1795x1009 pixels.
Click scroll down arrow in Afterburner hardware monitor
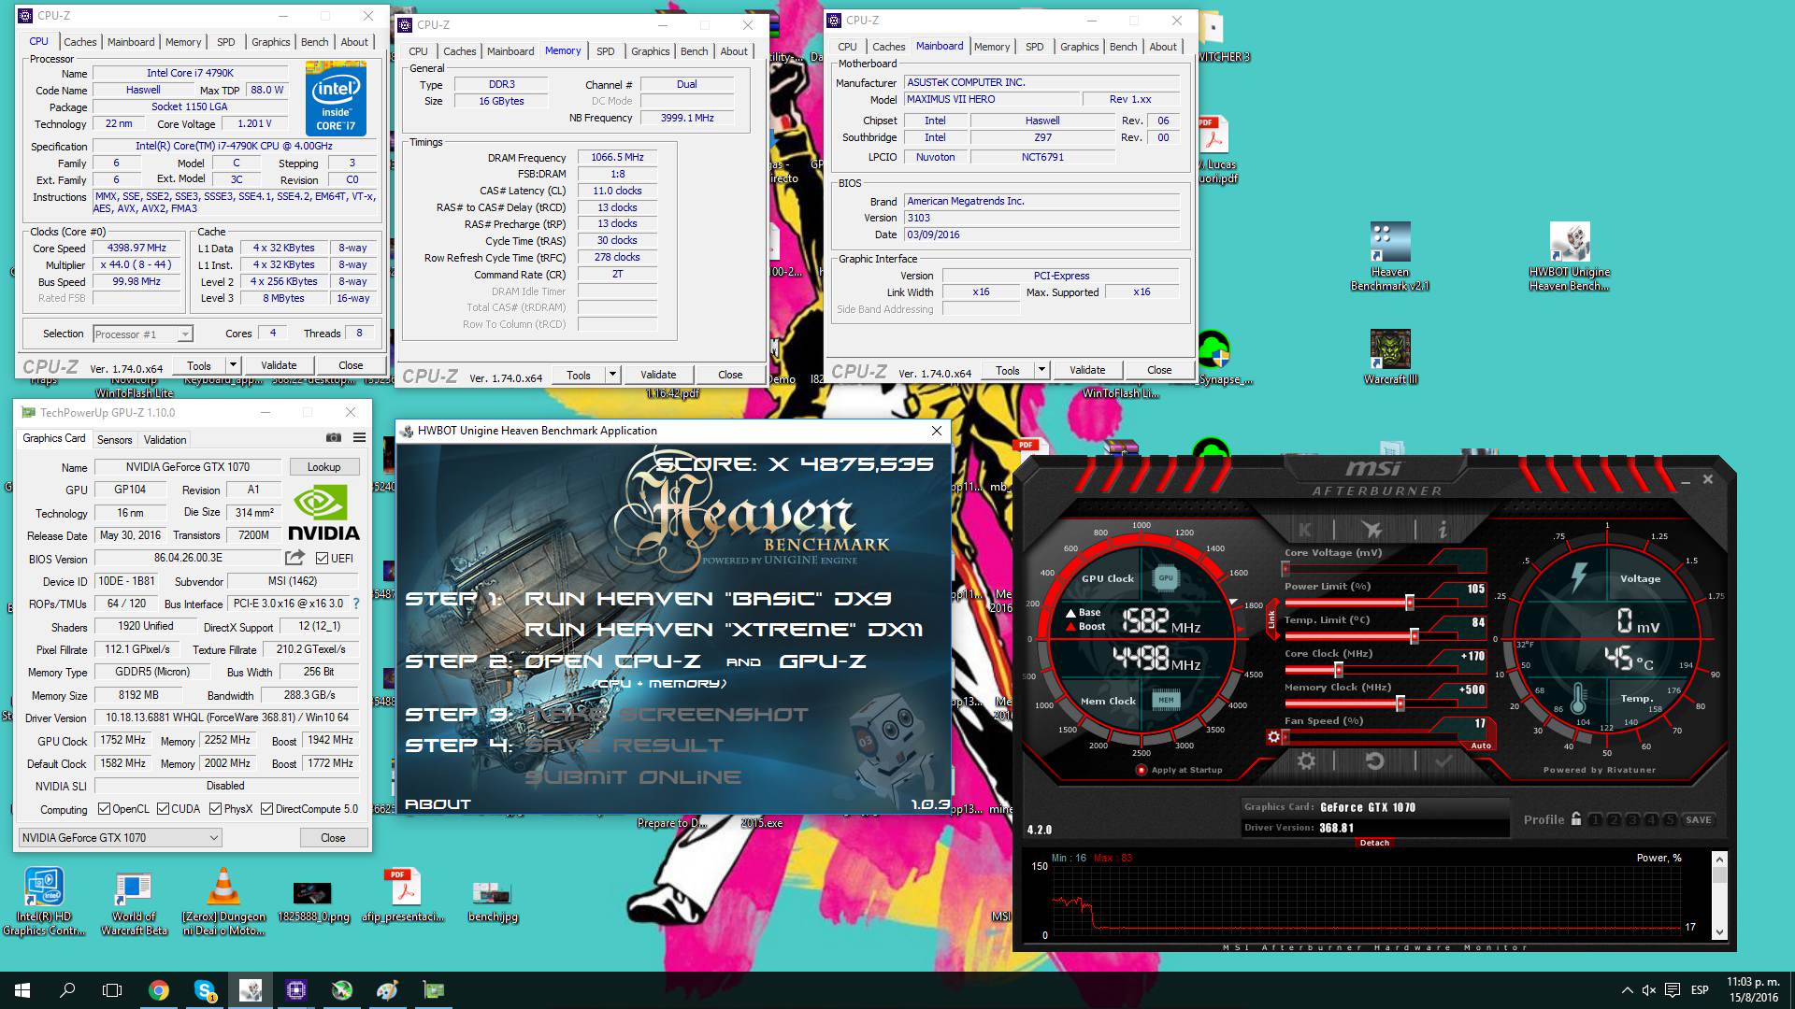(x=1719, y=931)
